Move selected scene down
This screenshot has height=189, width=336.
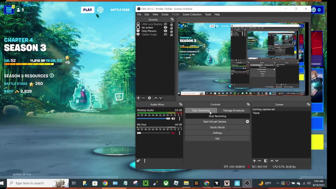pos(277,161)
